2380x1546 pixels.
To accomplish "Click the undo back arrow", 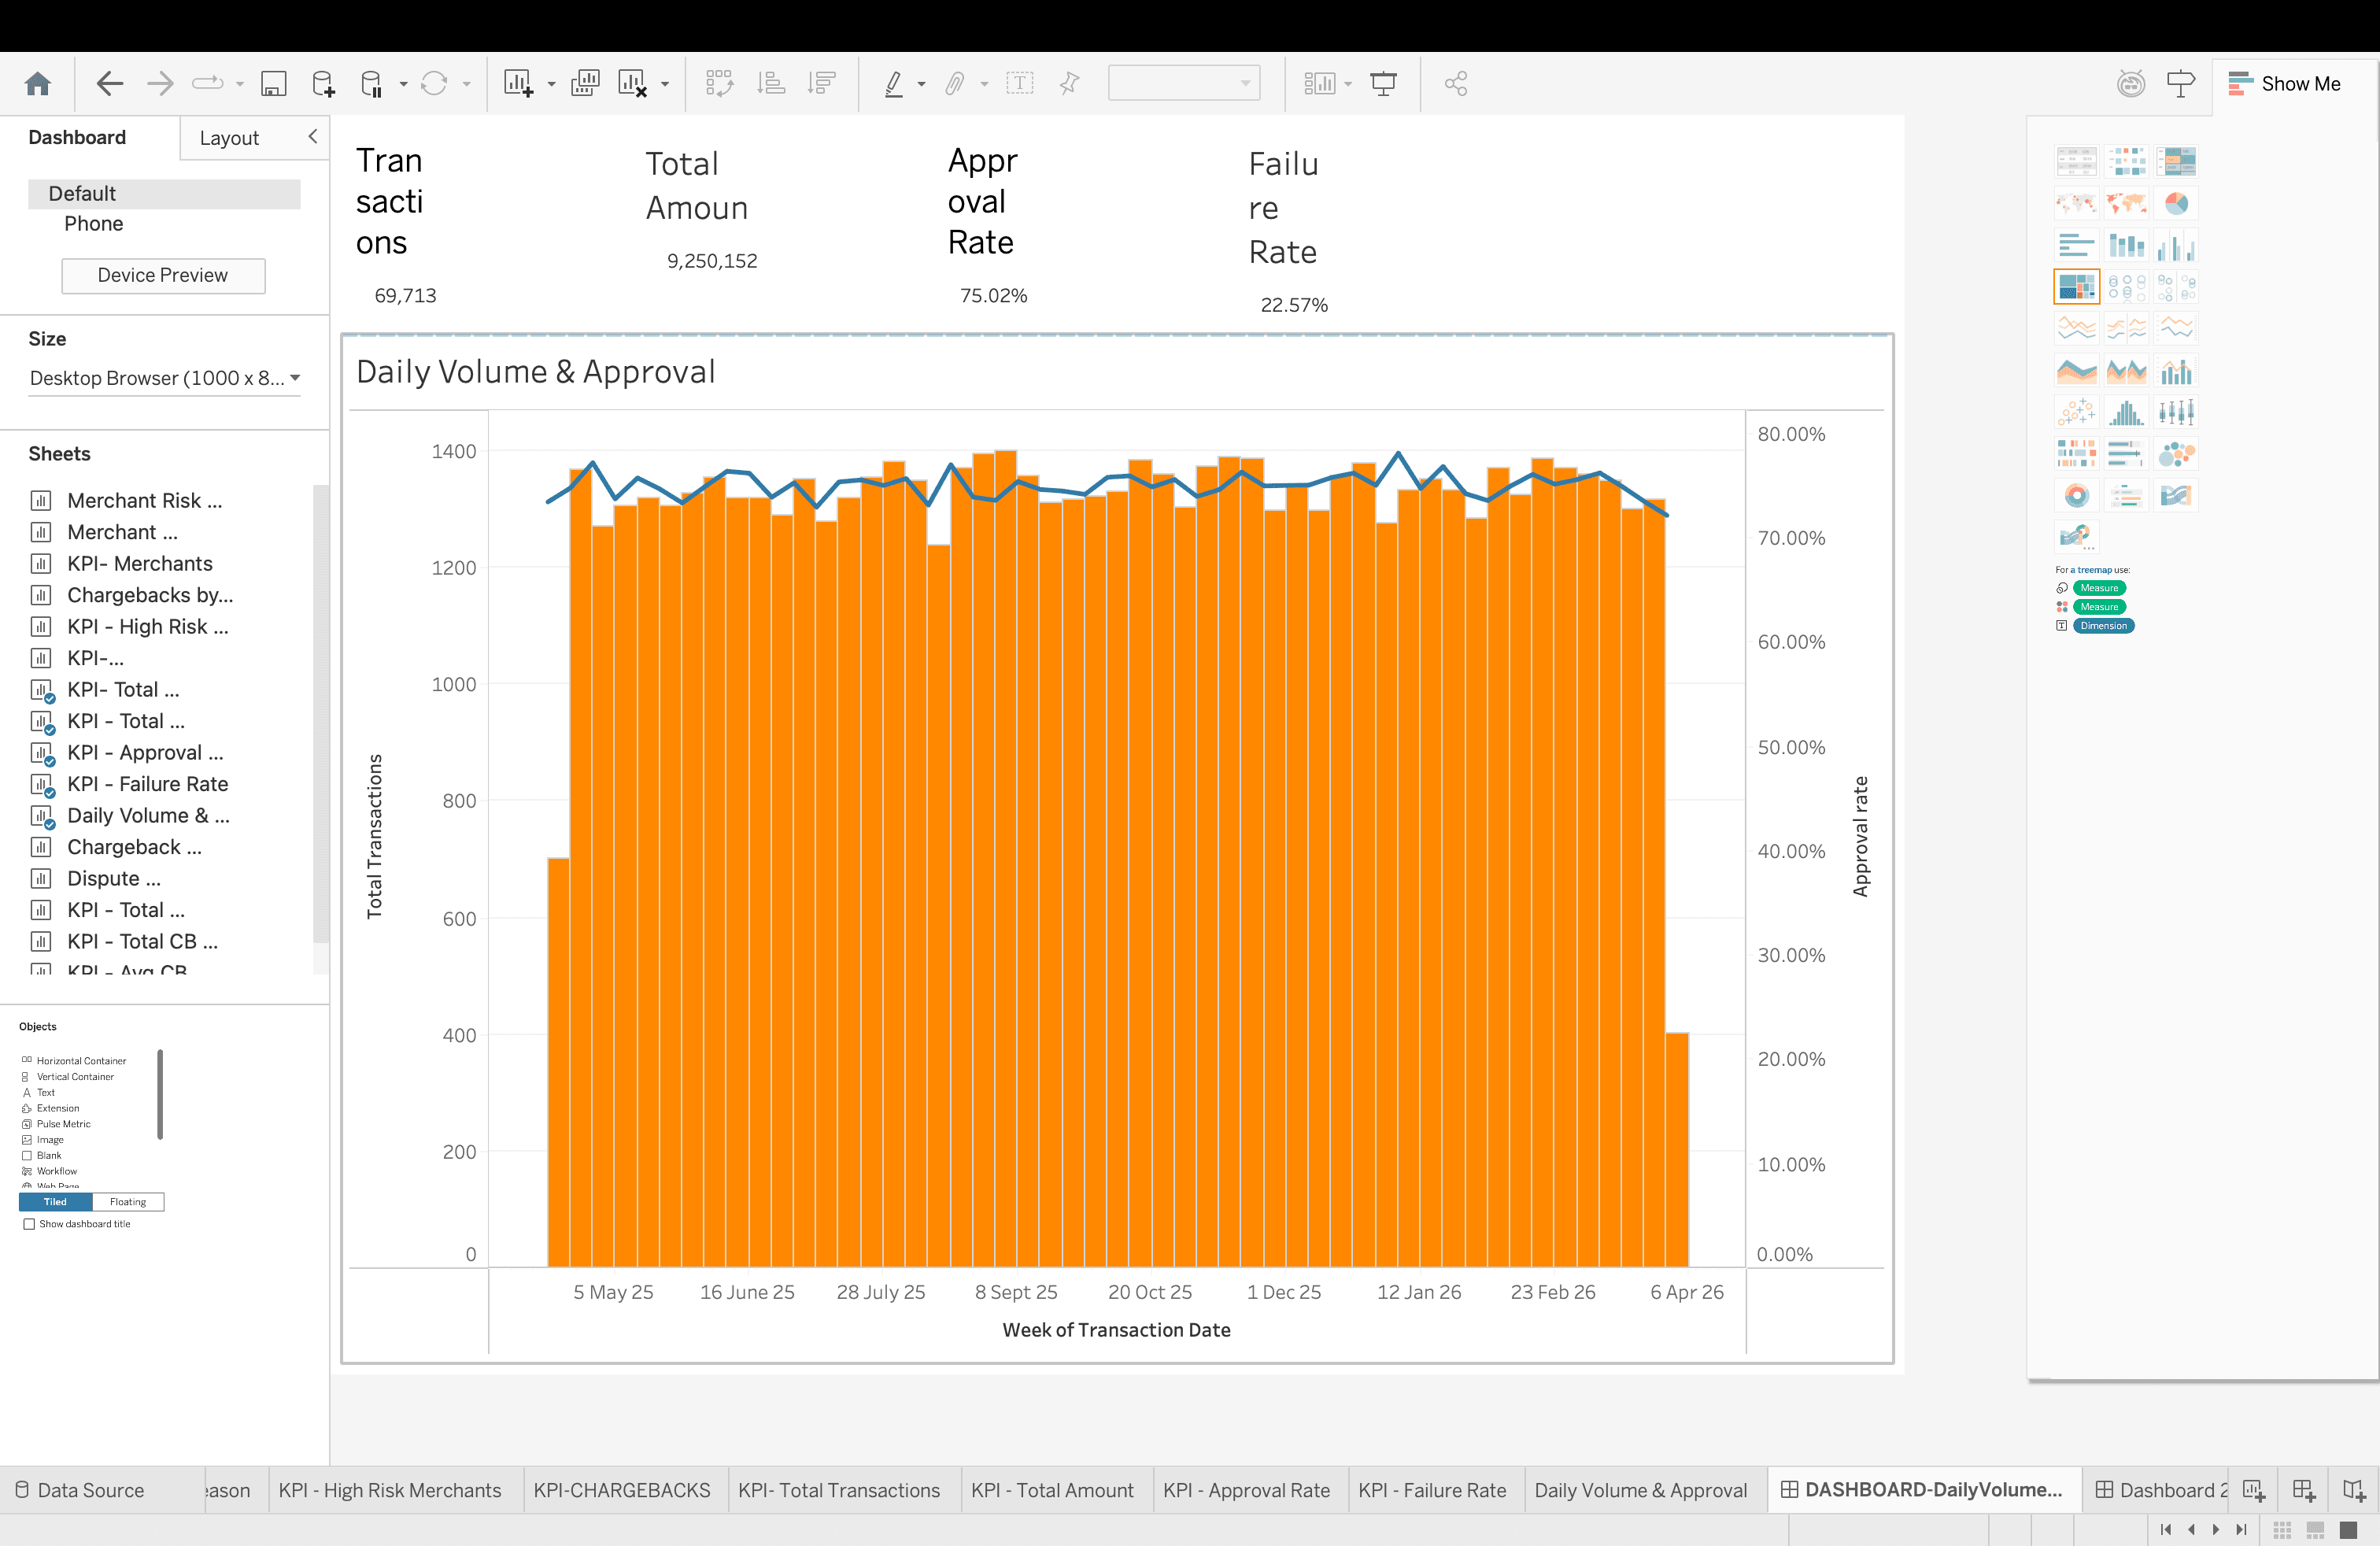I will pos(109,84).
